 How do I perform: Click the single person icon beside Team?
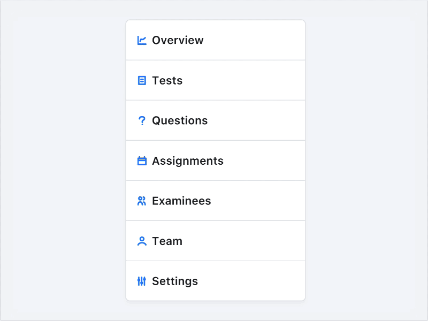tap(142, 241)
